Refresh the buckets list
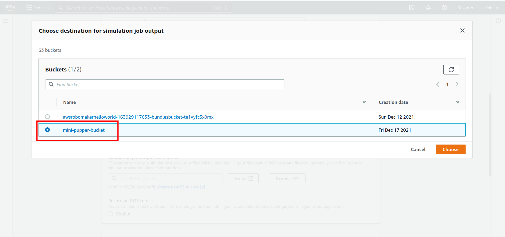This screenshot has height=237, width=505. [x=451, y=70]
